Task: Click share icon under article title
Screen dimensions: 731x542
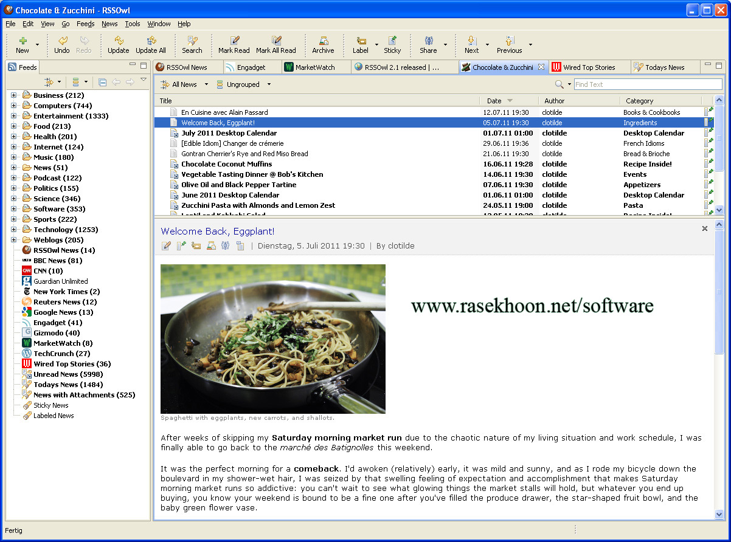Action: 226,246
